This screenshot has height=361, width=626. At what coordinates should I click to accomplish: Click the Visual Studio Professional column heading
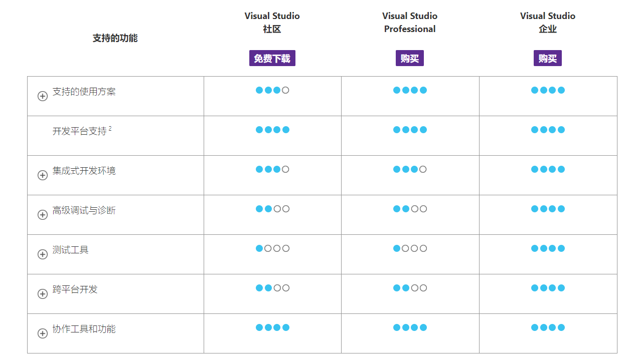[409, 23]
